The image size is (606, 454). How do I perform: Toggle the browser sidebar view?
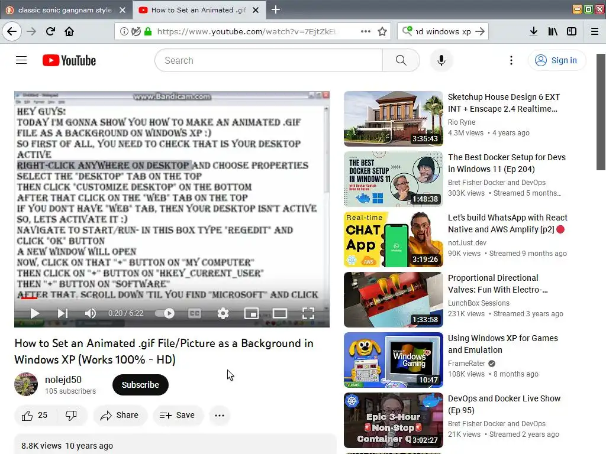(572, 31)
